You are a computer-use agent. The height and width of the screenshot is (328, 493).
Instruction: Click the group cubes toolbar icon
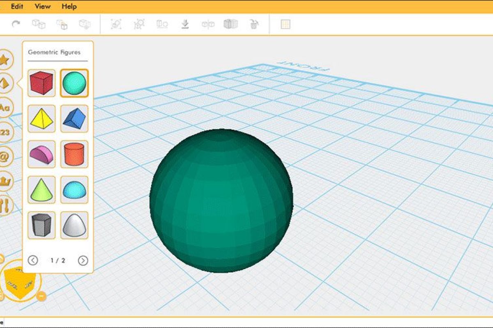point(85,24)
